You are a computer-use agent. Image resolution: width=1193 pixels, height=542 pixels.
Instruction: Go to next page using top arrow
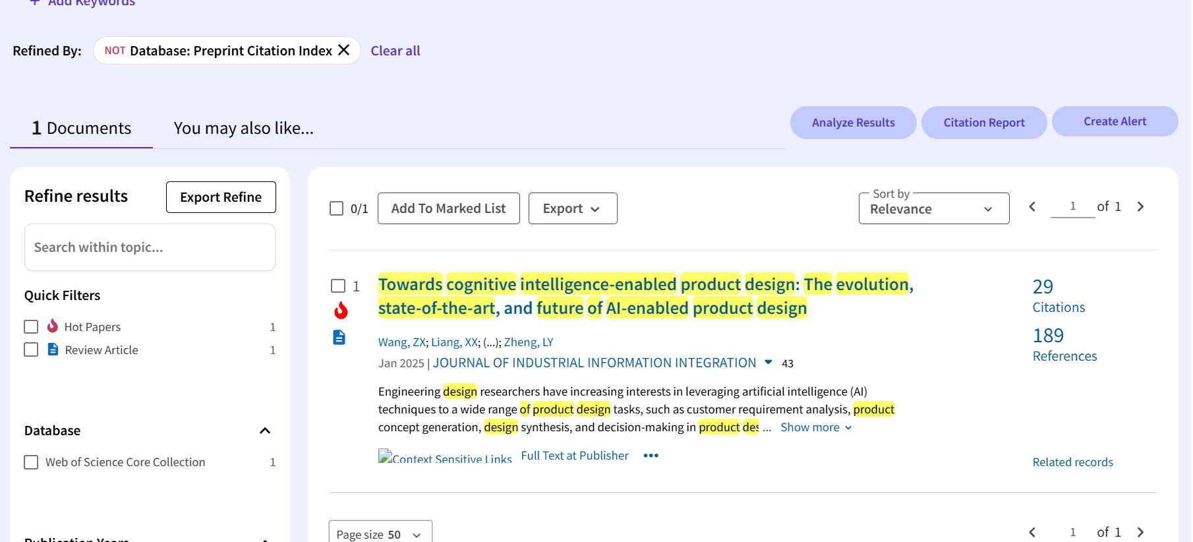pos(1140,207)
